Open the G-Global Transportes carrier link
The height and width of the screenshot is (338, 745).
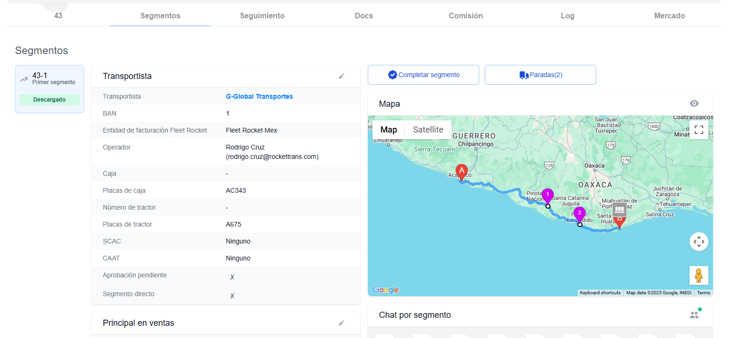[x=259, y=96]
